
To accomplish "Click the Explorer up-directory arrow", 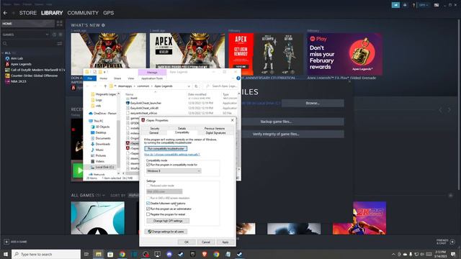I will tap(105, 86).
